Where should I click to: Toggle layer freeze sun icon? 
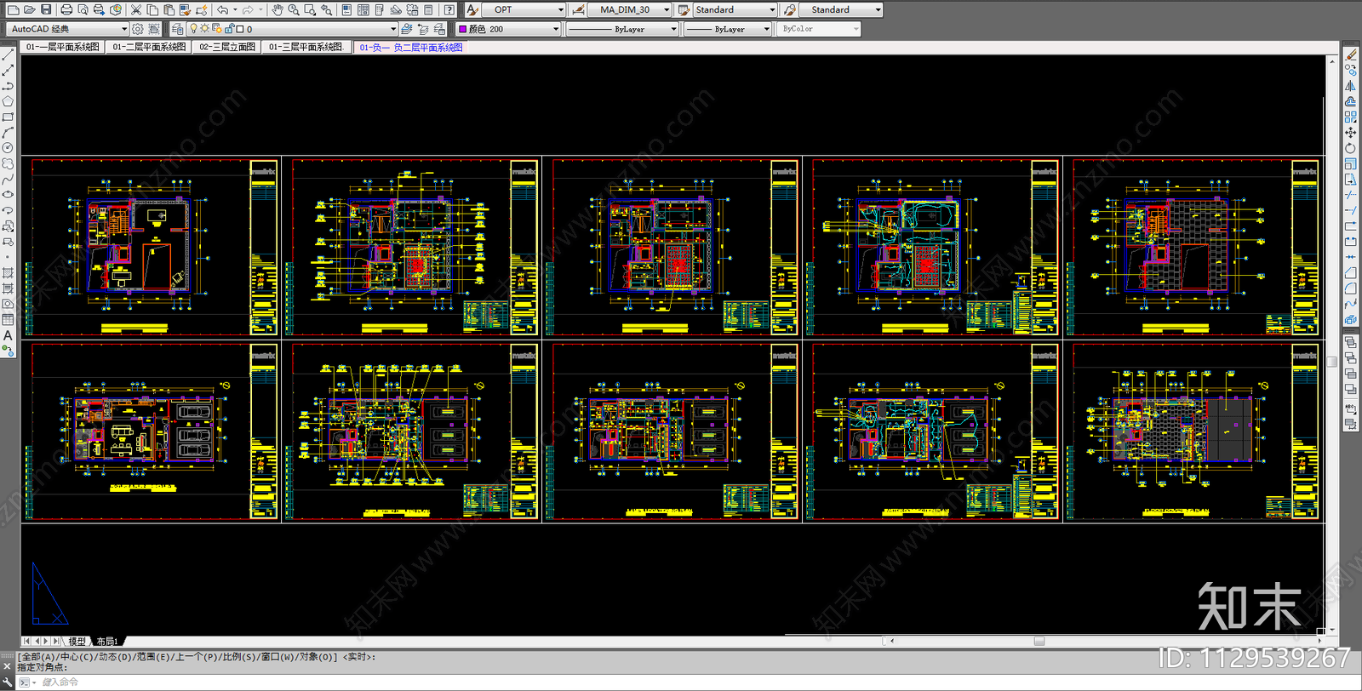click(x=205, y=29)
